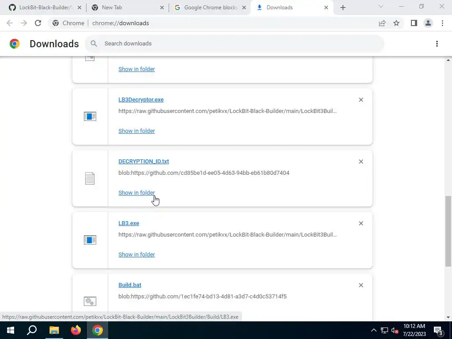Open the network tray icon

[384, 330]
